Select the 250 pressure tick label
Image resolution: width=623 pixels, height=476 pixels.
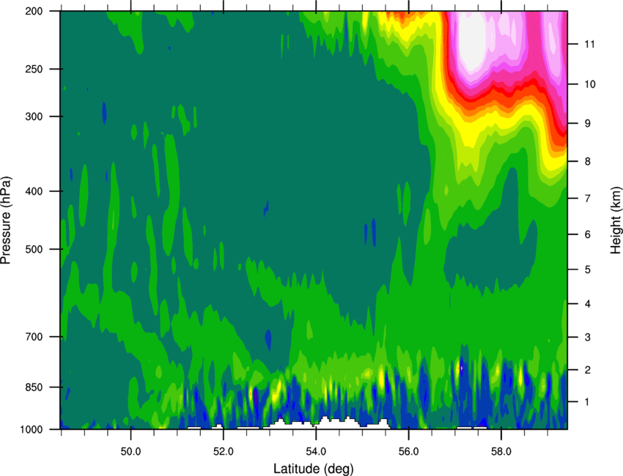coord(34,69)
